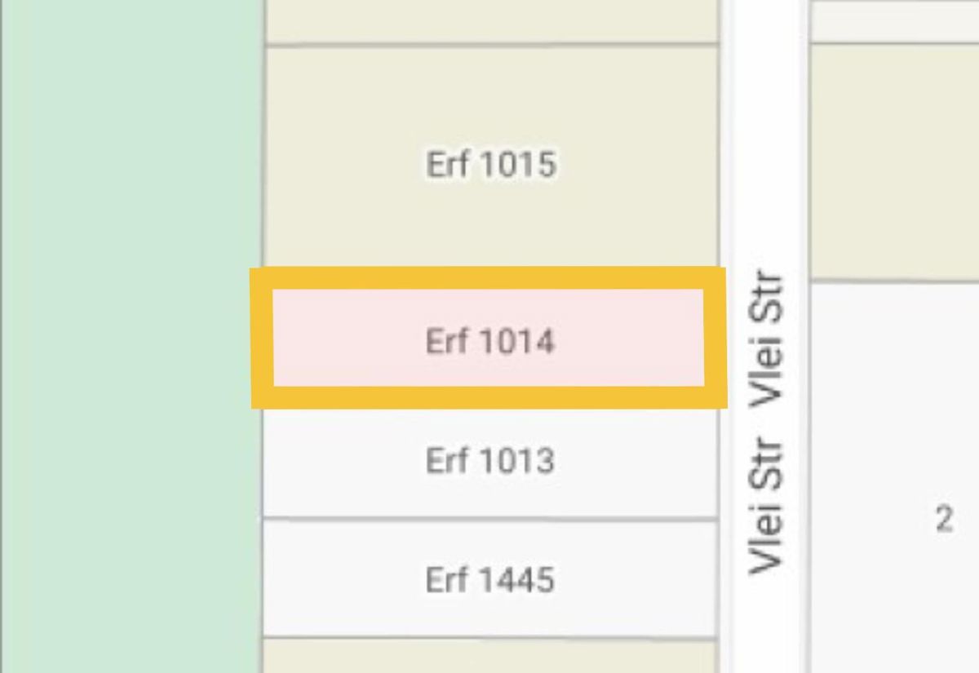Click the "Erf 1445" text label
Screen dimensions: 979x673
[490, 580]
